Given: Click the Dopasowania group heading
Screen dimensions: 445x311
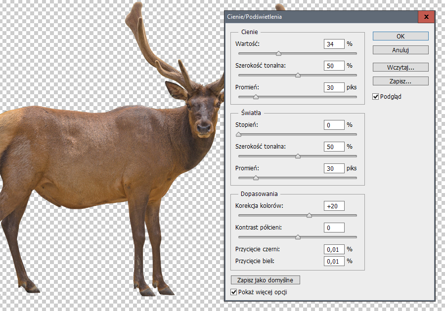Looking at the screenshot, I should pyautogui.click(x=259, y=194).
